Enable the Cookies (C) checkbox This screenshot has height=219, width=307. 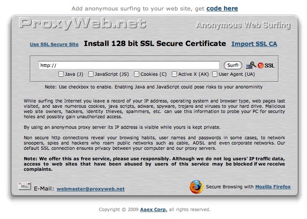(137, 74)
